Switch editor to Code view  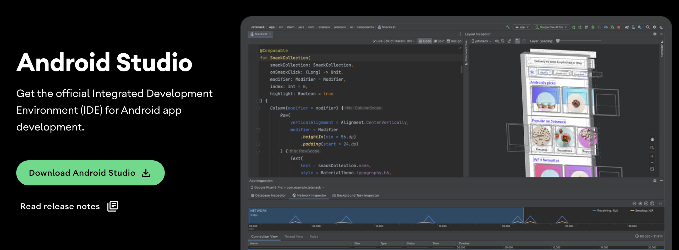425,41
